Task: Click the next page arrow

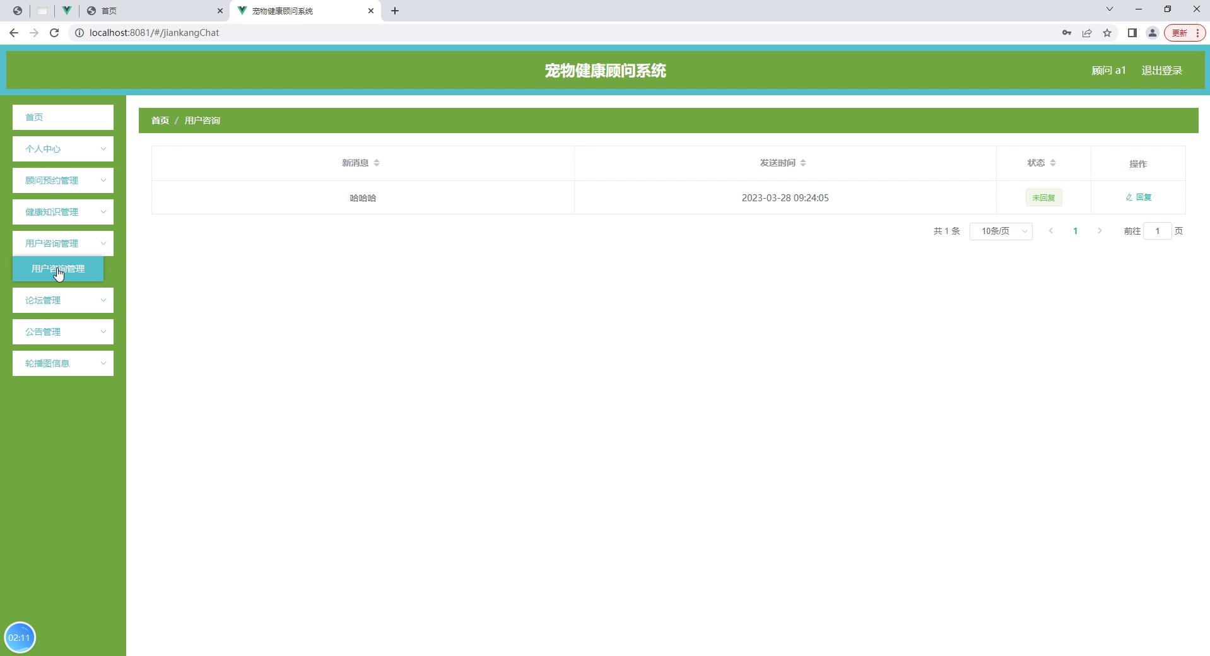Action: [x=1100, y=231]
